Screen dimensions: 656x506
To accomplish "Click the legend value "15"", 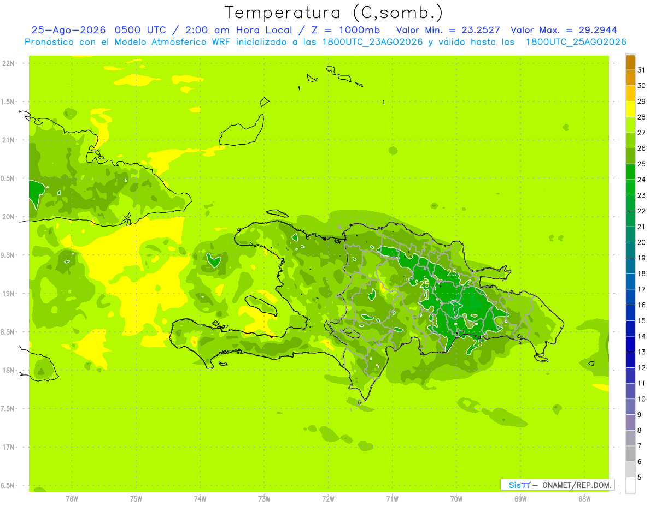I will (642, 320).
